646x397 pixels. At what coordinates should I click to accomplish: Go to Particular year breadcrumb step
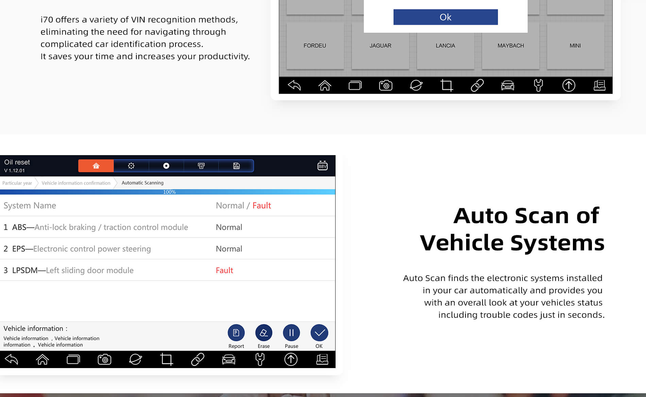click(x=17, y=183)
